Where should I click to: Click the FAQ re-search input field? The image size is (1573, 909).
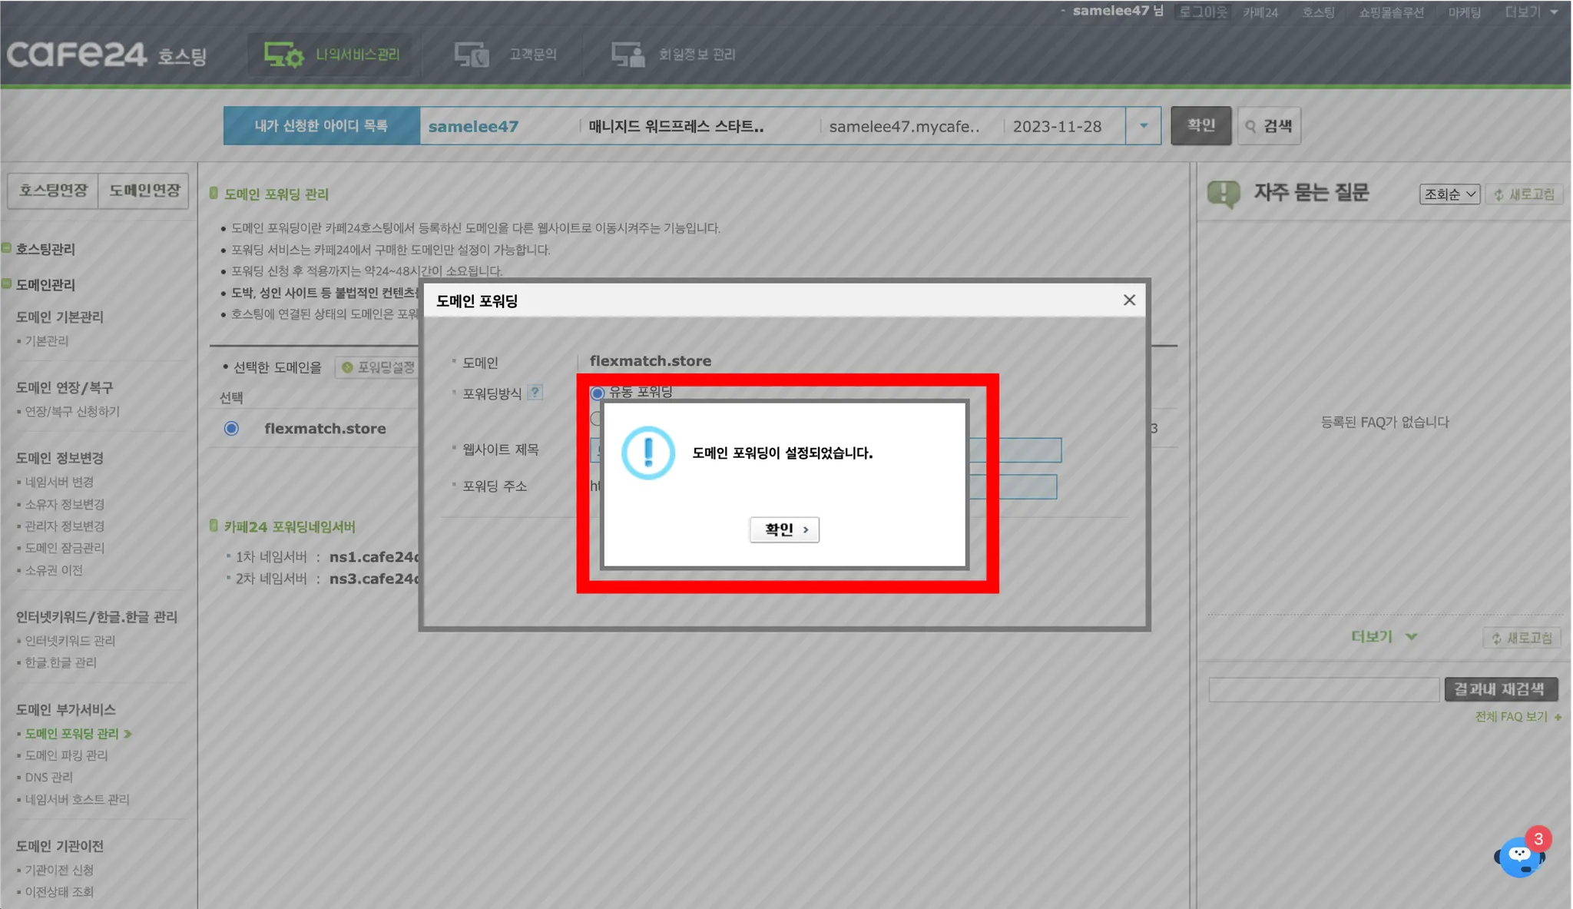[1323, 689]
